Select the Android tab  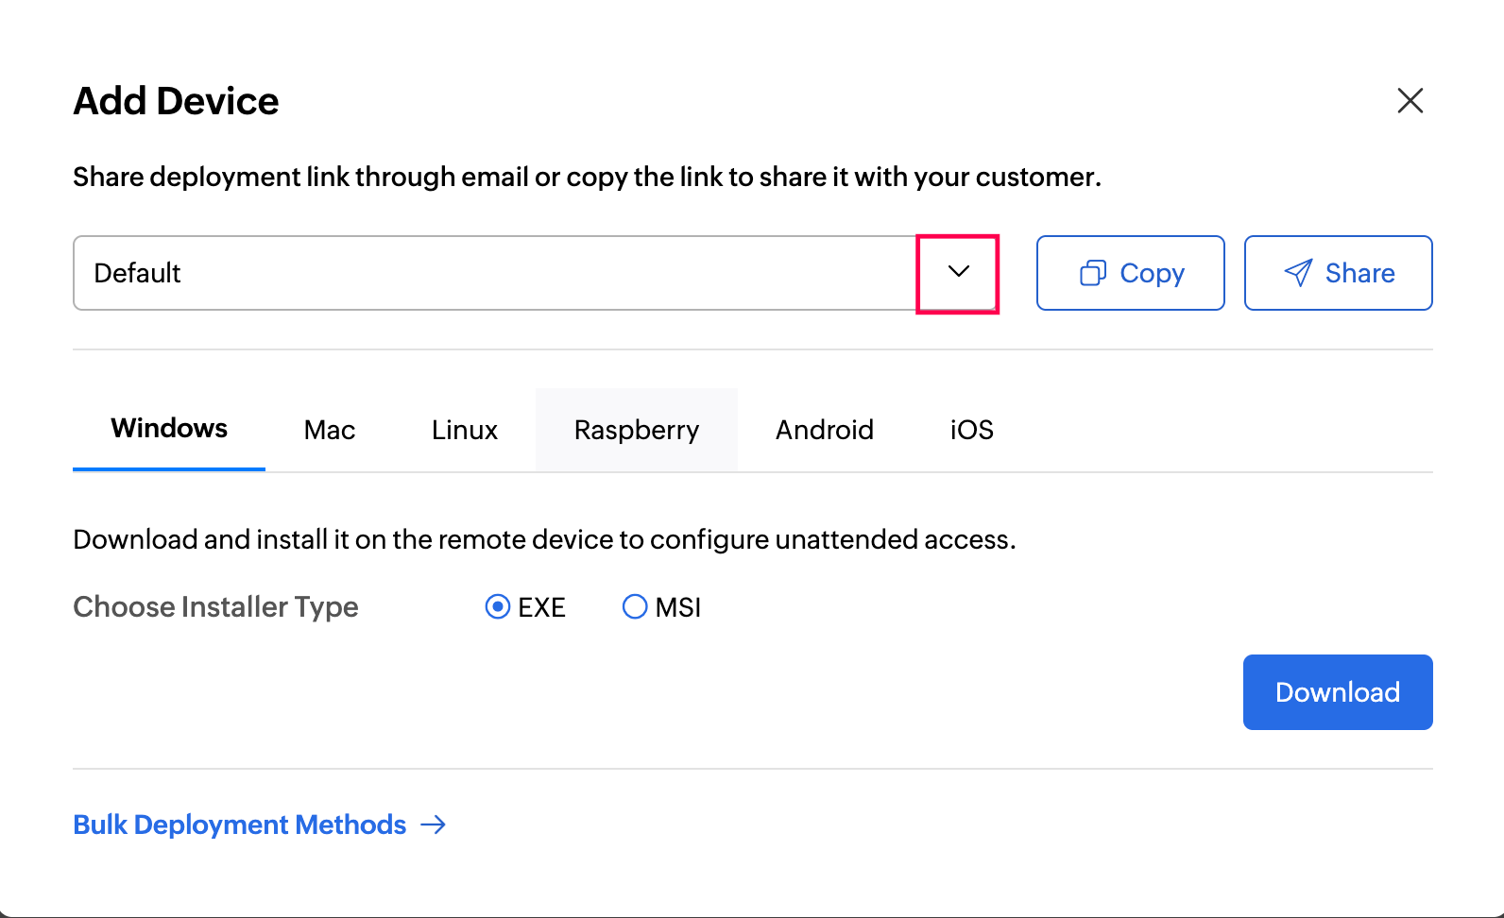[x=824, y=430]
